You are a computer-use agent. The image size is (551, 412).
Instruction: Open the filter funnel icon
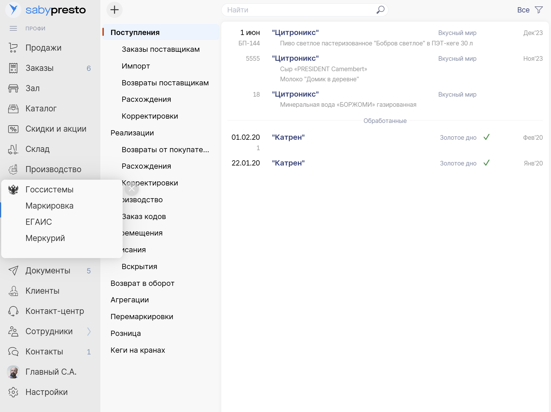tap(539, 10)
